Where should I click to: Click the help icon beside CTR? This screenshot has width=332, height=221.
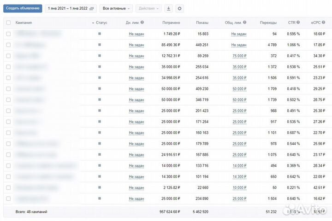tap(297, 23)
